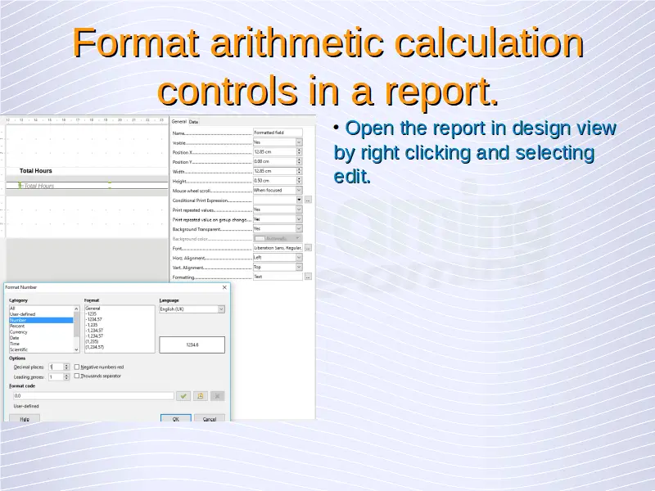
Task: Click the Name field containing Formatted field
Action: coord(278,133)
